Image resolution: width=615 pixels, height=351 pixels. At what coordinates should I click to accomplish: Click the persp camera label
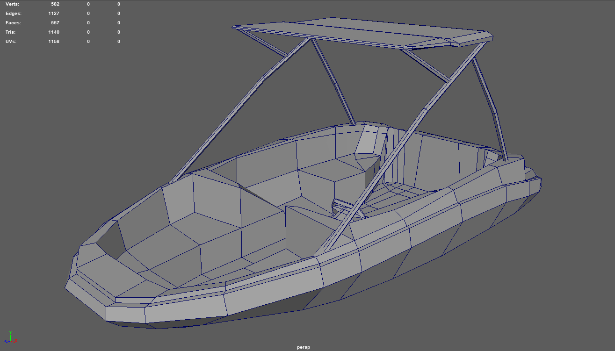coord(304,347)
